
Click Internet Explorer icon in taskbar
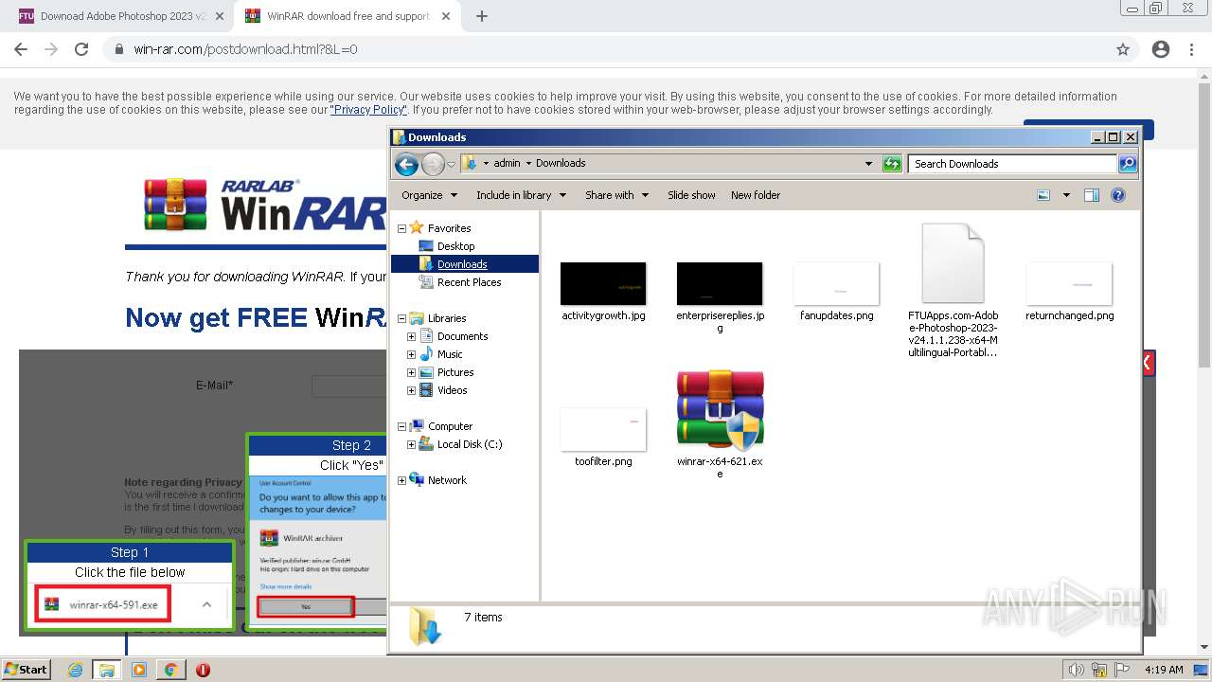click(76, 670)
